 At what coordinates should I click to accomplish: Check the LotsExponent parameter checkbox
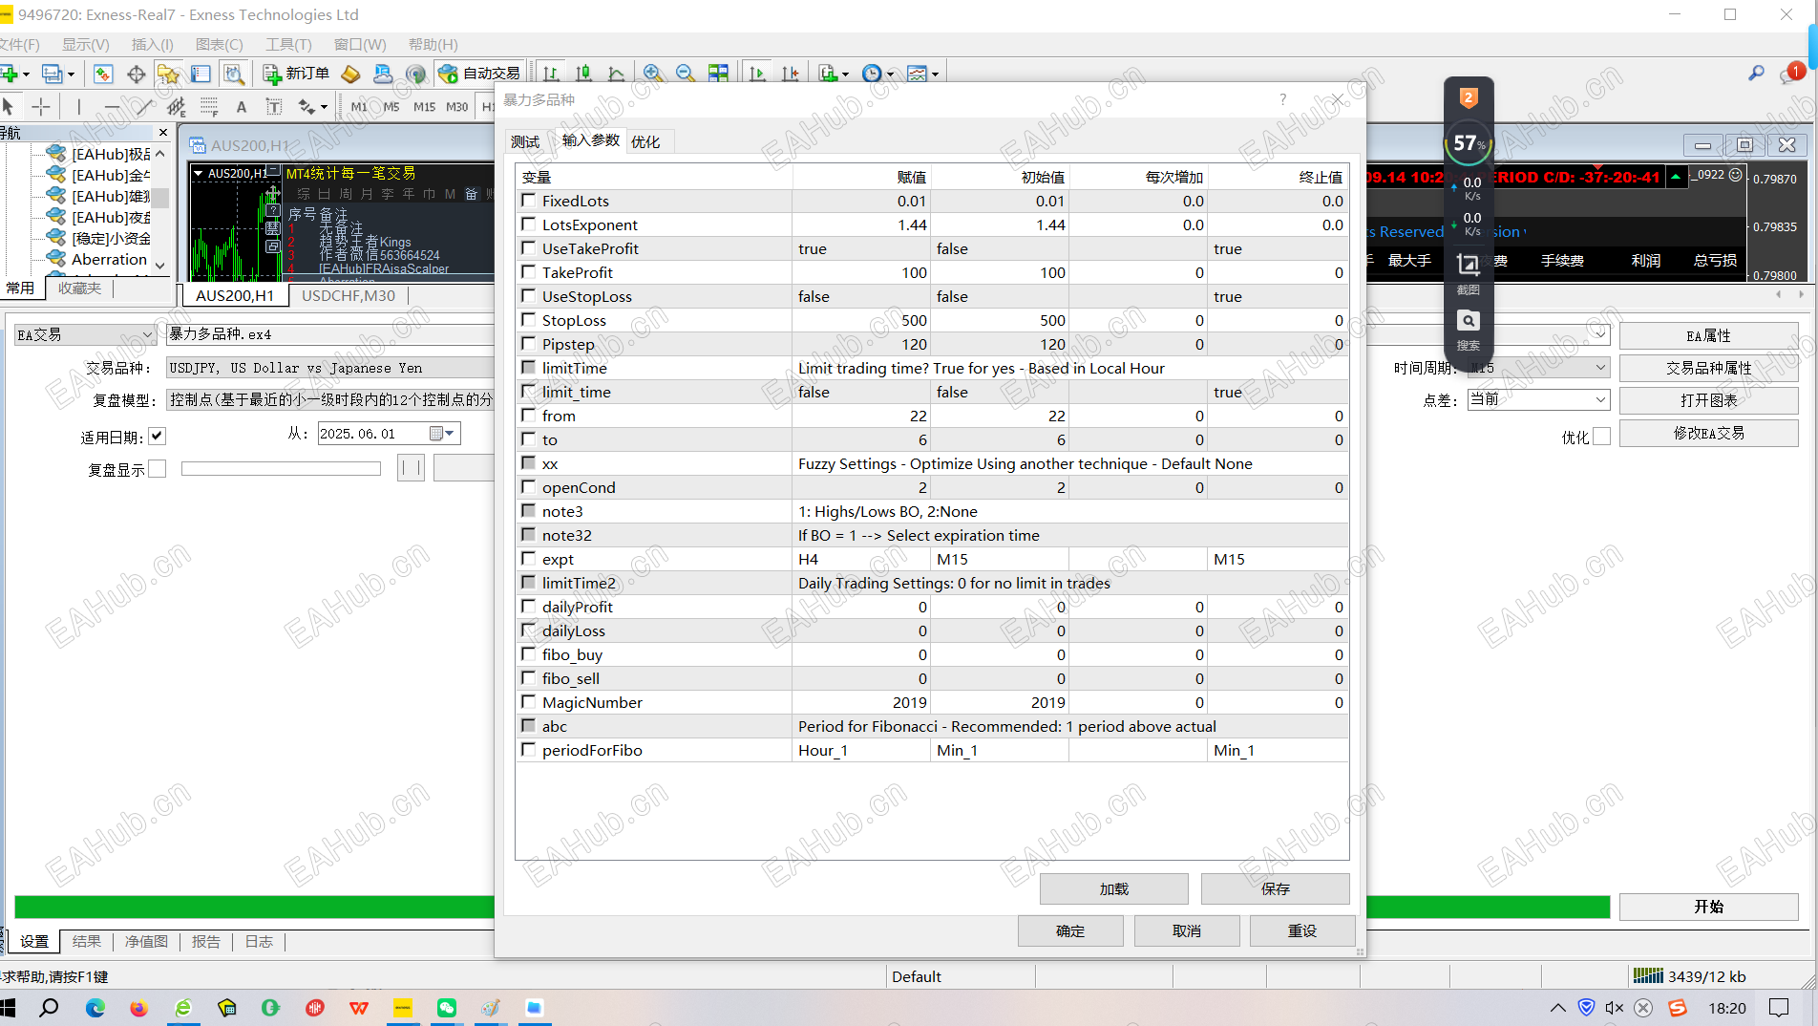(x=528, y=224)
